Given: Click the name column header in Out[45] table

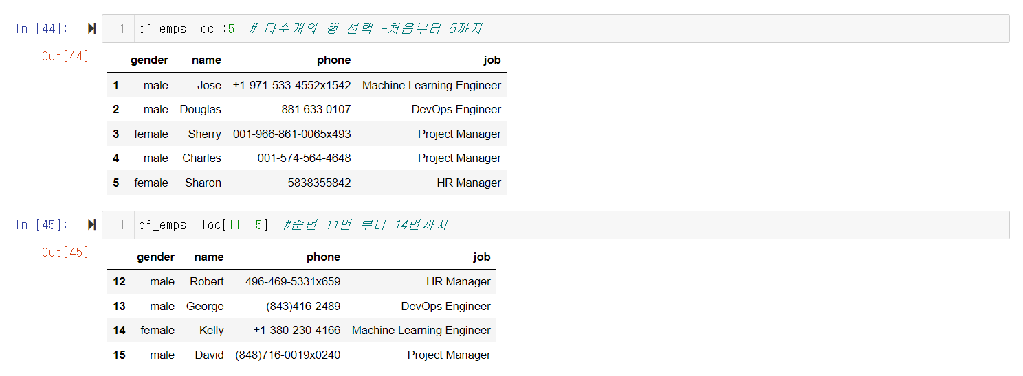Looking at the screenshot, I should pos(209,257).
